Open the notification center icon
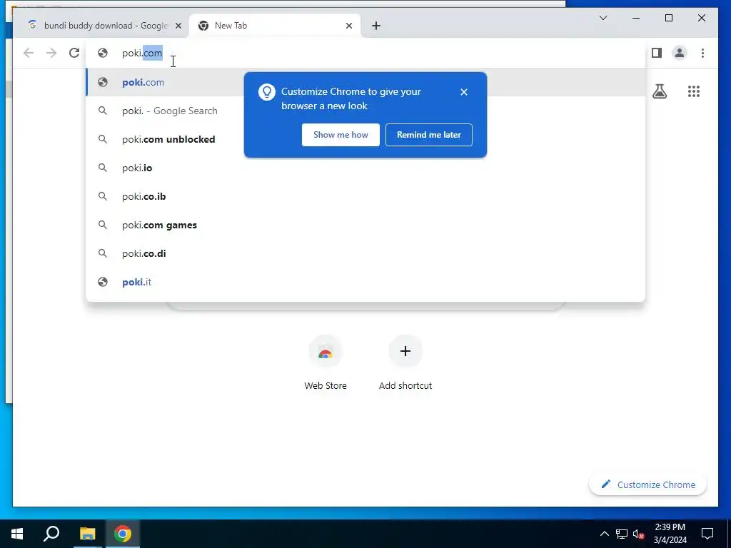 [x=707, y=534]
